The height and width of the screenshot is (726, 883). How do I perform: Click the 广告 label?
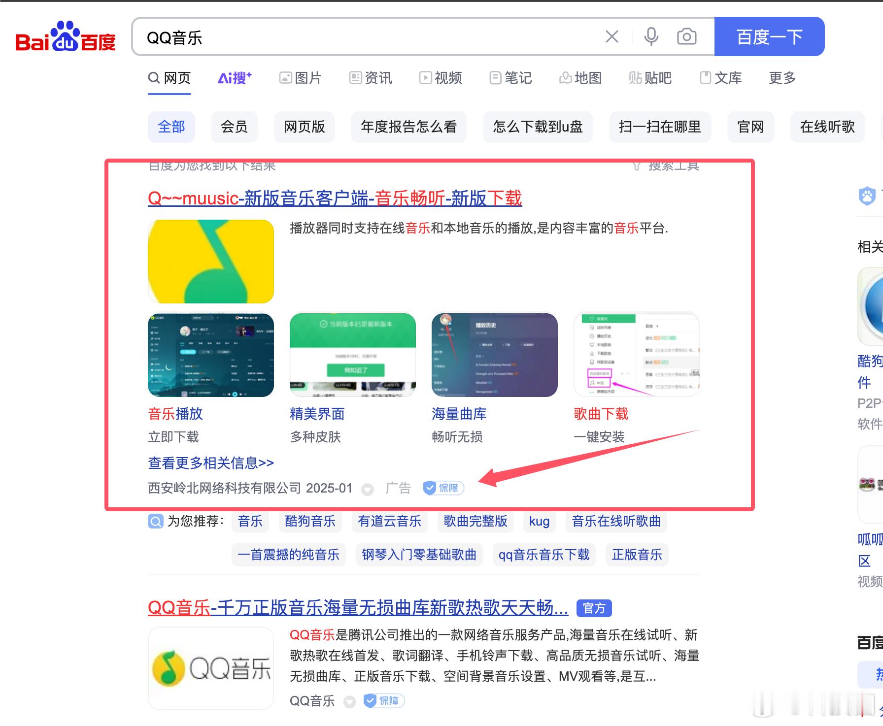tap(398, 488)
